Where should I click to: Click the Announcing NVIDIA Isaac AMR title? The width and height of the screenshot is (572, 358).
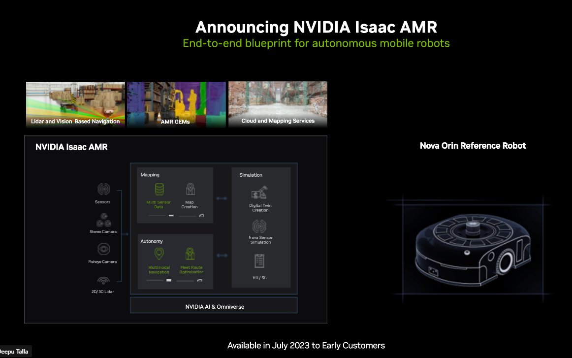click(316, 28)
